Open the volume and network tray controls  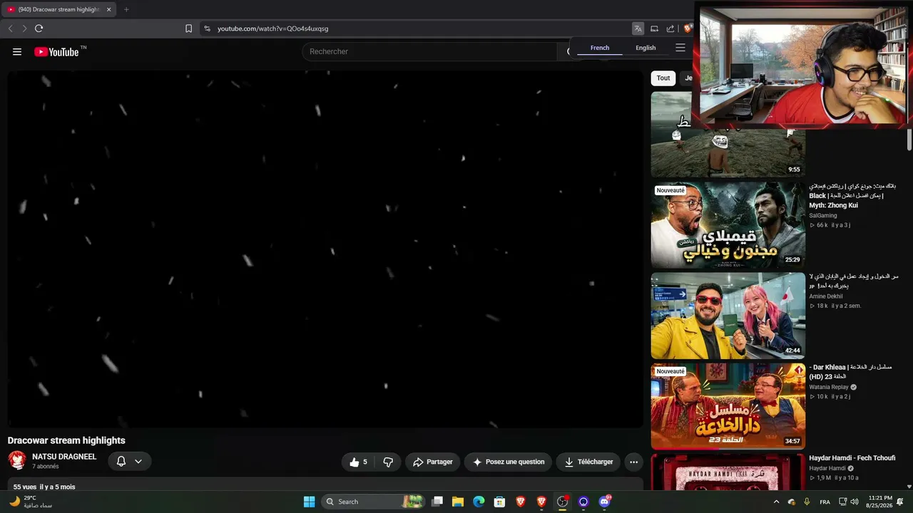[848, 502]
